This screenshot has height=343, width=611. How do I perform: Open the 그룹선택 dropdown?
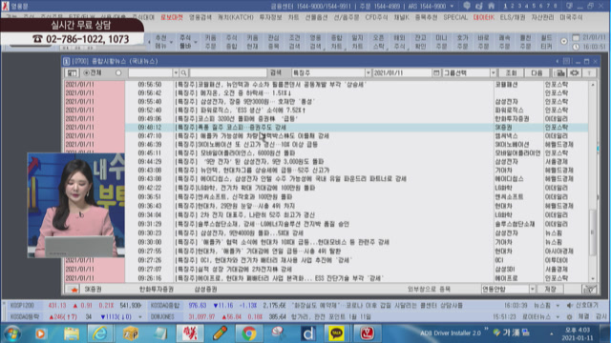pos(493,72)
